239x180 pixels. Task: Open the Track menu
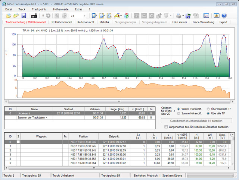click(x=22, y=9)
